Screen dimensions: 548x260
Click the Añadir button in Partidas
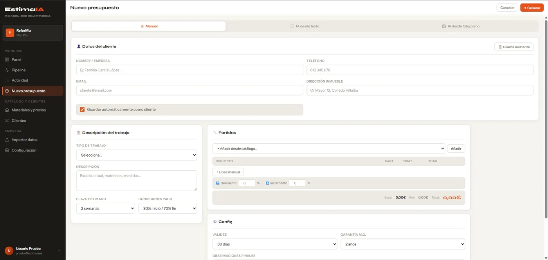(456, 148)
